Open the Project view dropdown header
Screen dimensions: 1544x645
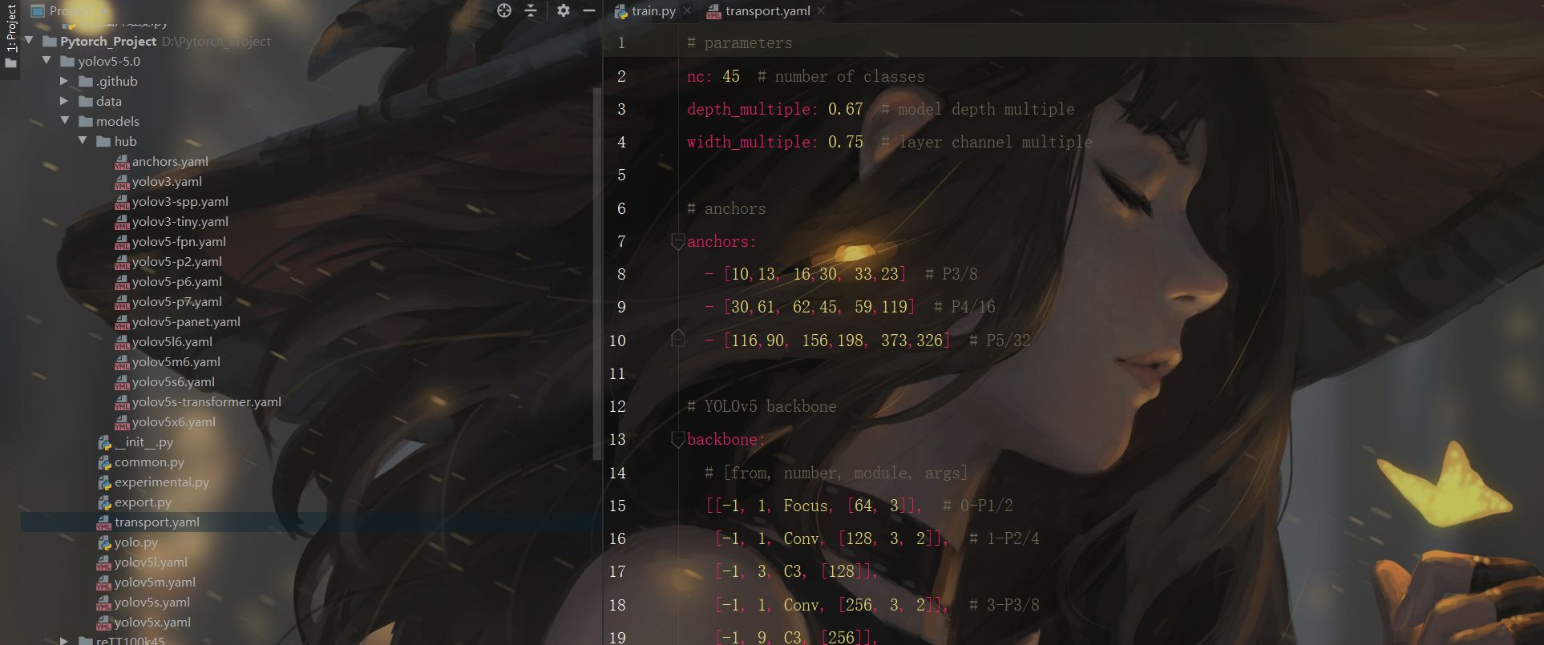69,10
